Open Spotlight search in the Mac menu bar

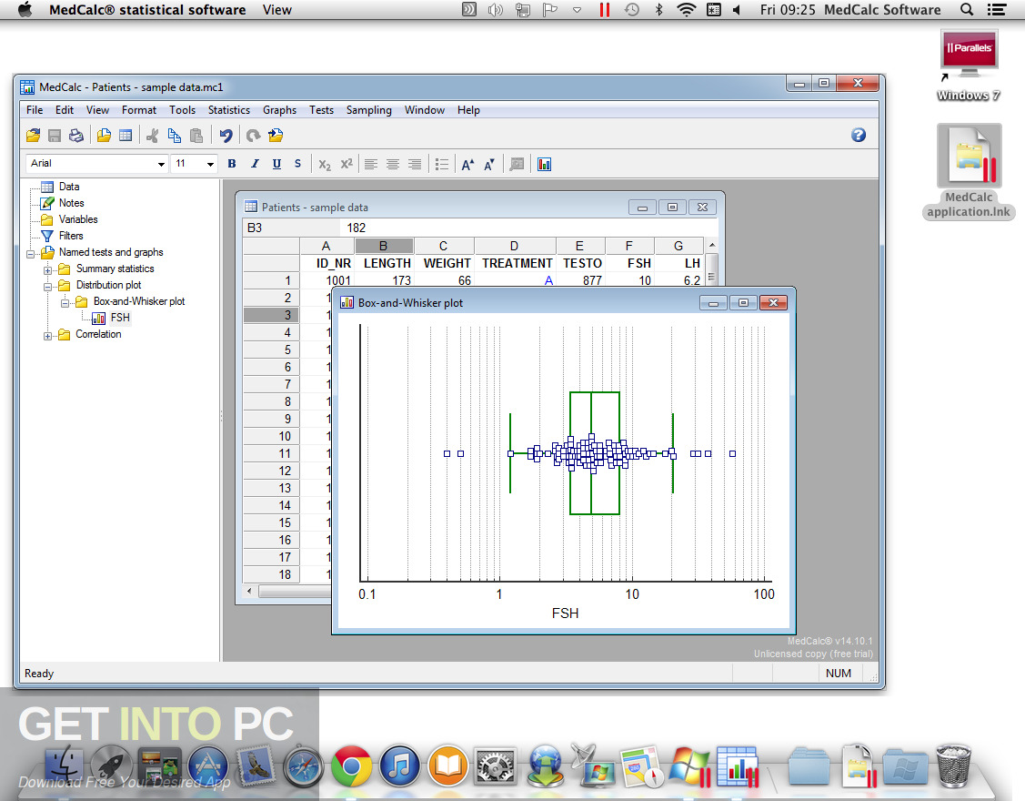pos(966,9)
